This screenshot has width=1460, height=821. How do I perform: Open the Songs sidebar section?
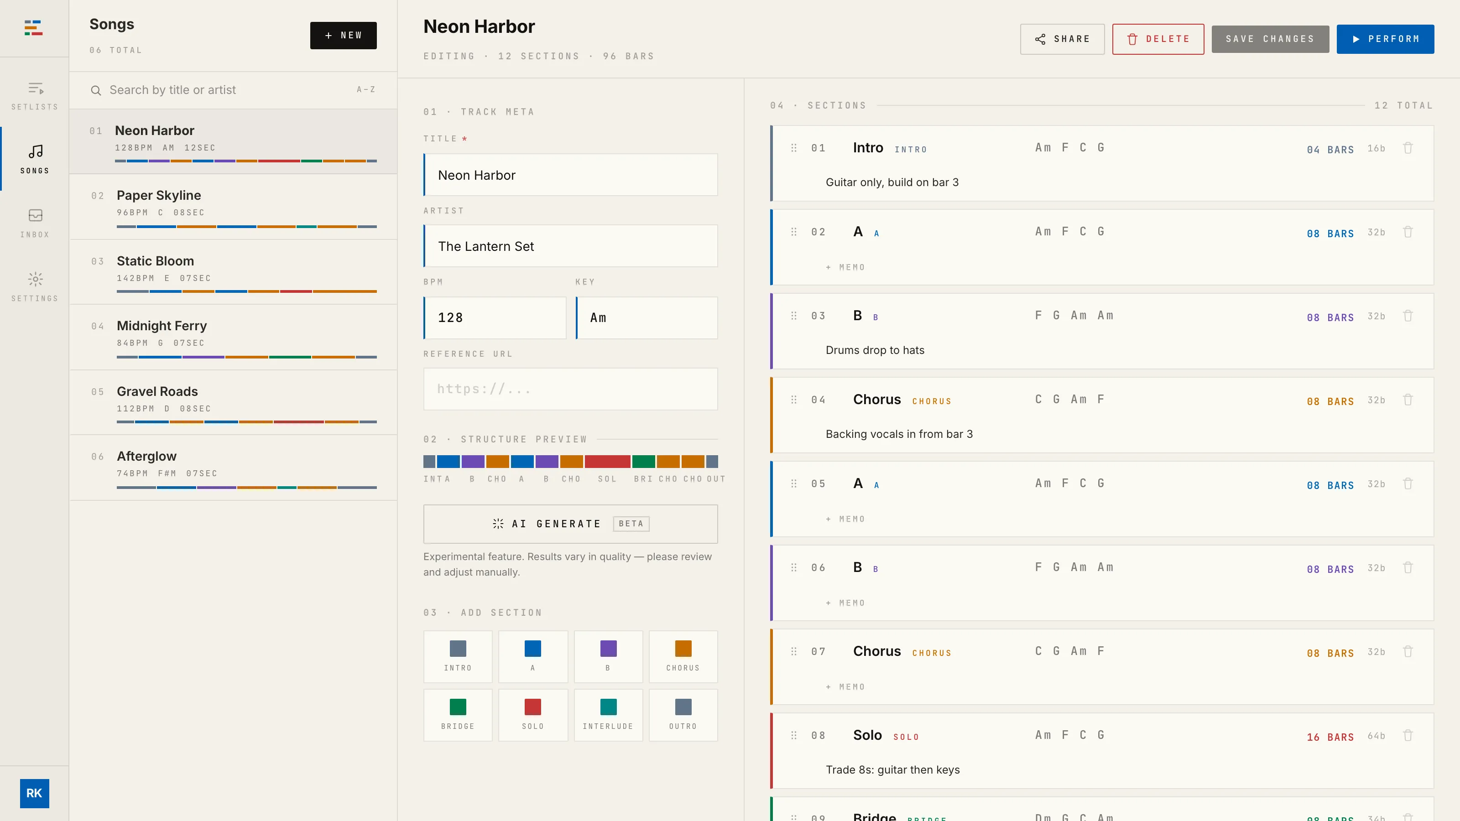(35, 159)
